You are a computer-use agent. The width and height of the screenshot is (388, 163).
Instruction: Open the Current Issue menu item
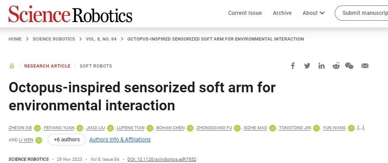point(245,13)
